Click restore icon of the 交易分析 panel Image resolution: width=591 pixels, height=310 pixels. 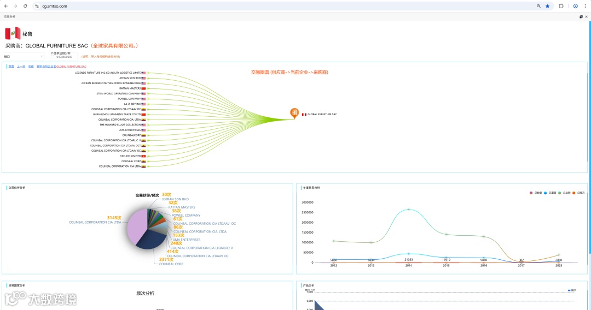581,16
